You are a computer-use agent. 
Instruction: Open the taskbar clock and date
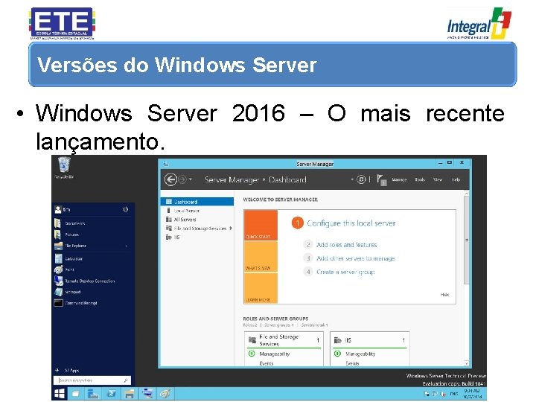point(472,394)
